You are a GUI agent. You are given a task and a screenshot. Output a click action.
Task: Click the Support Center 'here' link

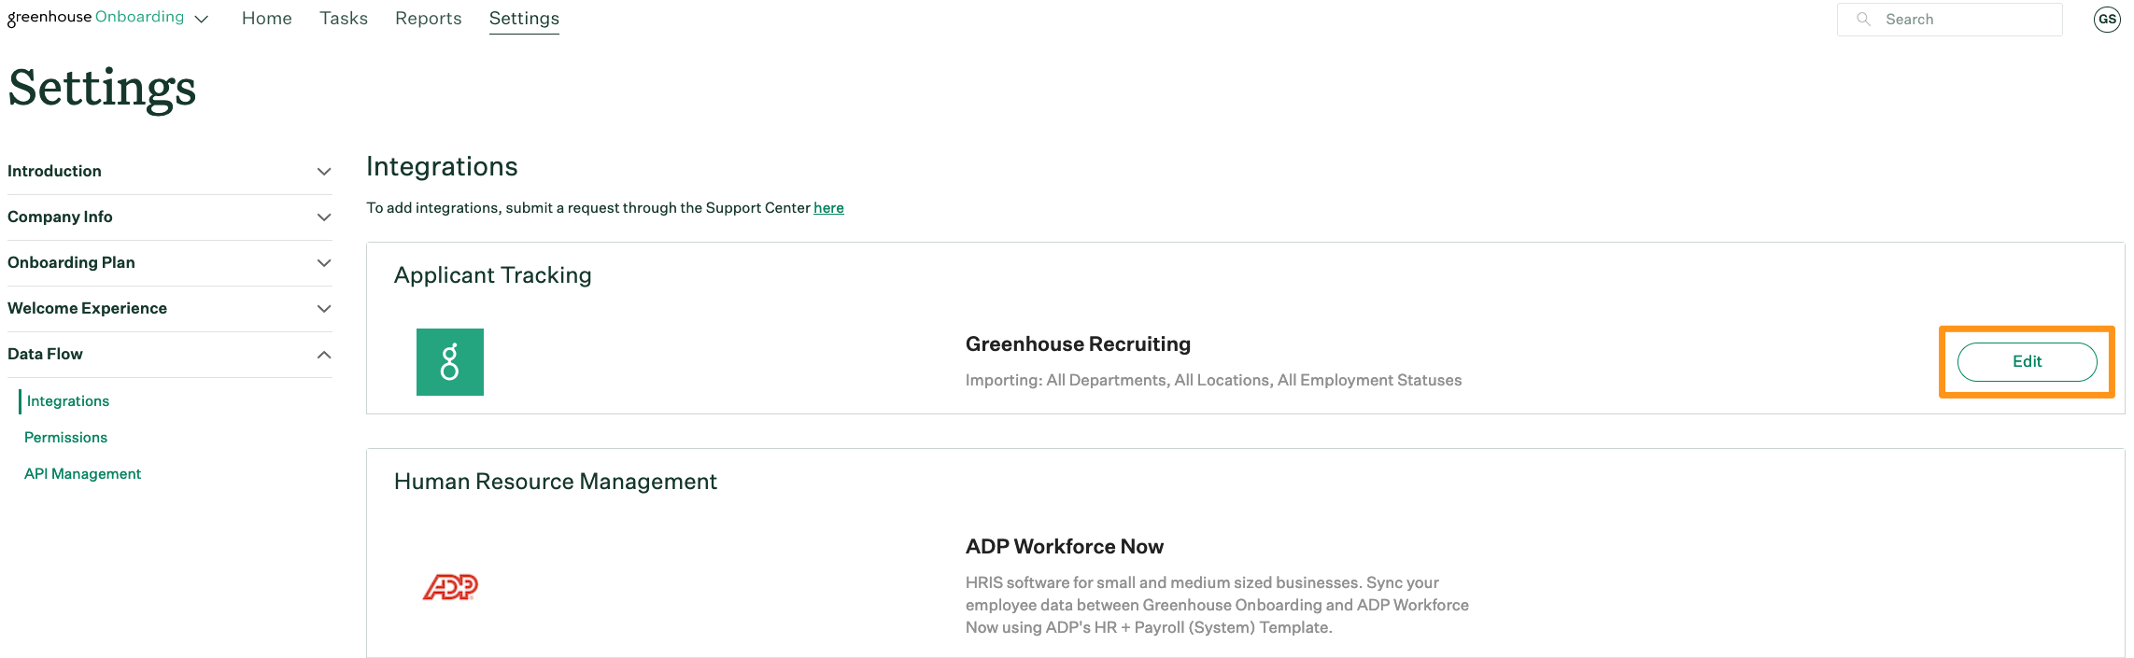[x=828, y=208]
